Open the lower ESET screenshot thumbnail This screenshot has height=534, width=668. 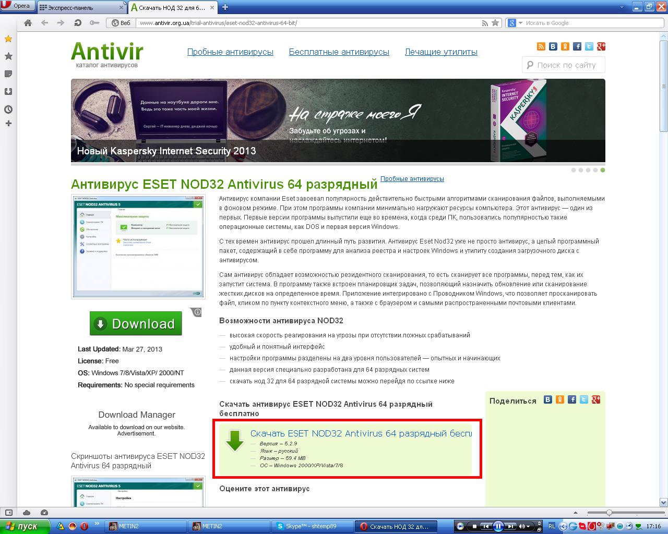tap(138, 491)
